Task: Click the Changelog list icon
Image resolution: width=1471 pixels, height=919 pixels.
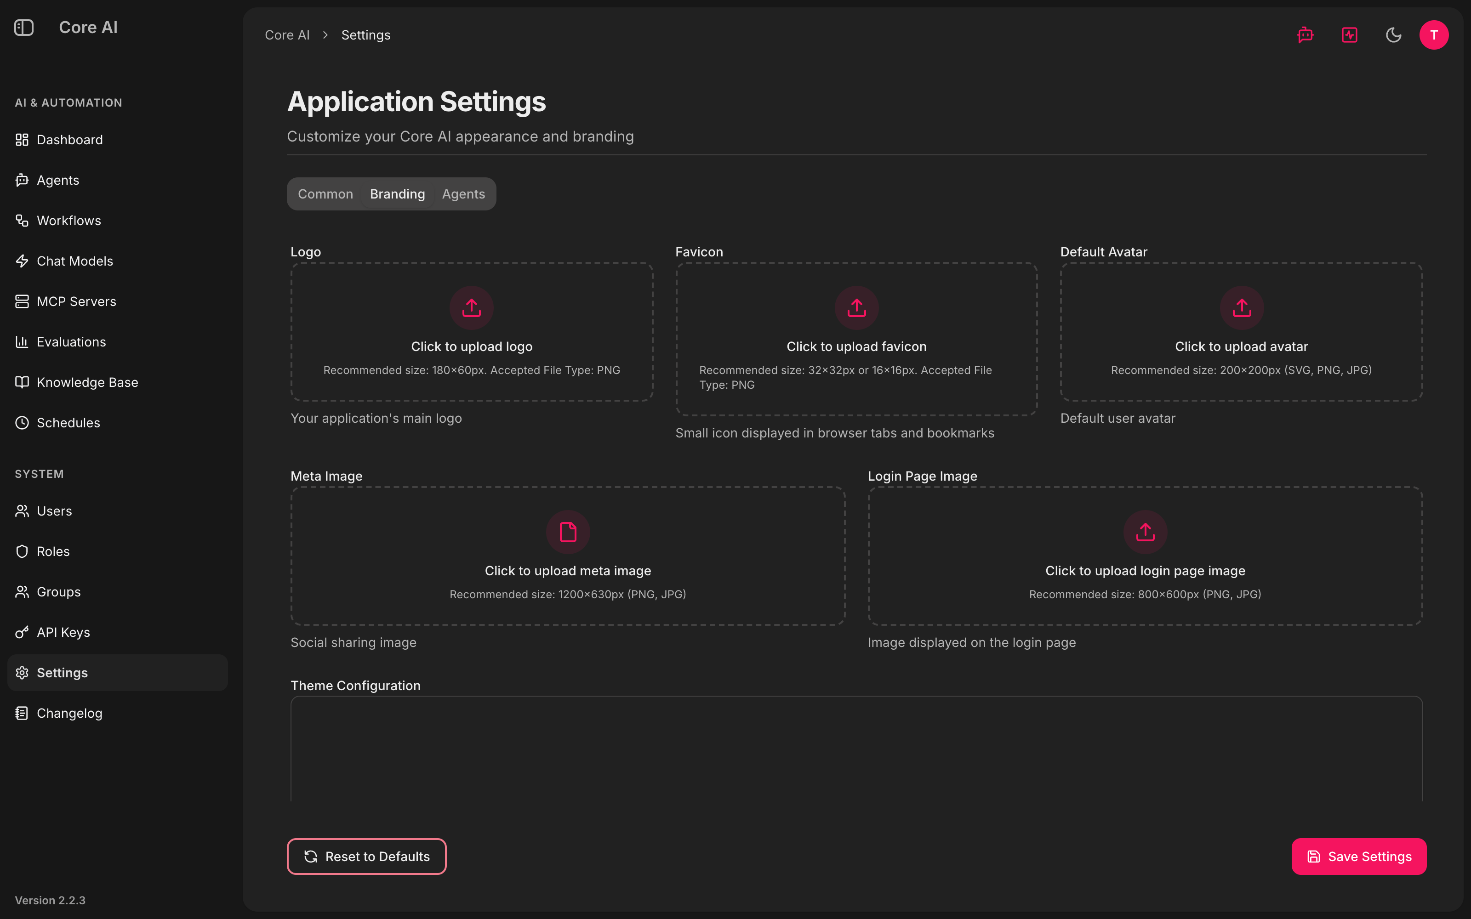Action: 22,713
